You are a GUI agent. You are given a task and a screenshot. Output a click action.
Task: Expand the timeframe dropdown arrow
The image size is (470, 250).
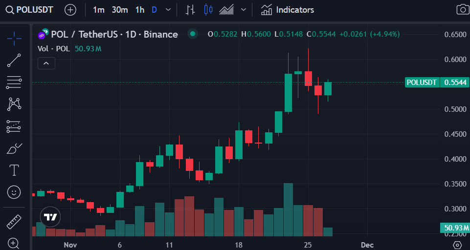pos(168,10)
